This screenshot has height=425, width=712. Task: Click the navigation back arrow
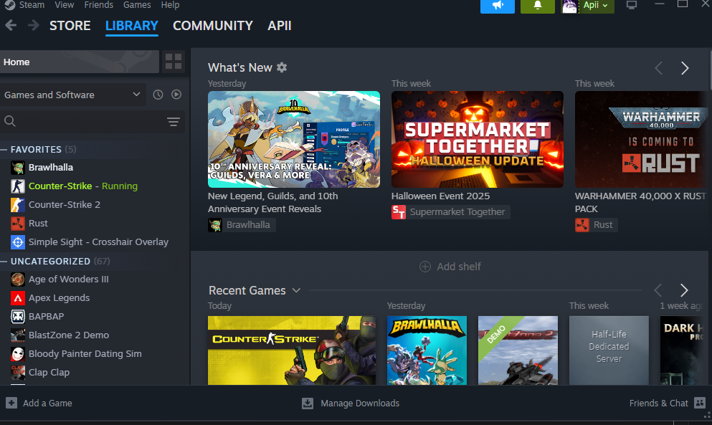tap(11, 26)
